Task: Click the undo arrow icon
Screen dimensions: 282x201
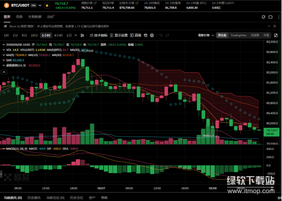Action: (x=161, y=36)
